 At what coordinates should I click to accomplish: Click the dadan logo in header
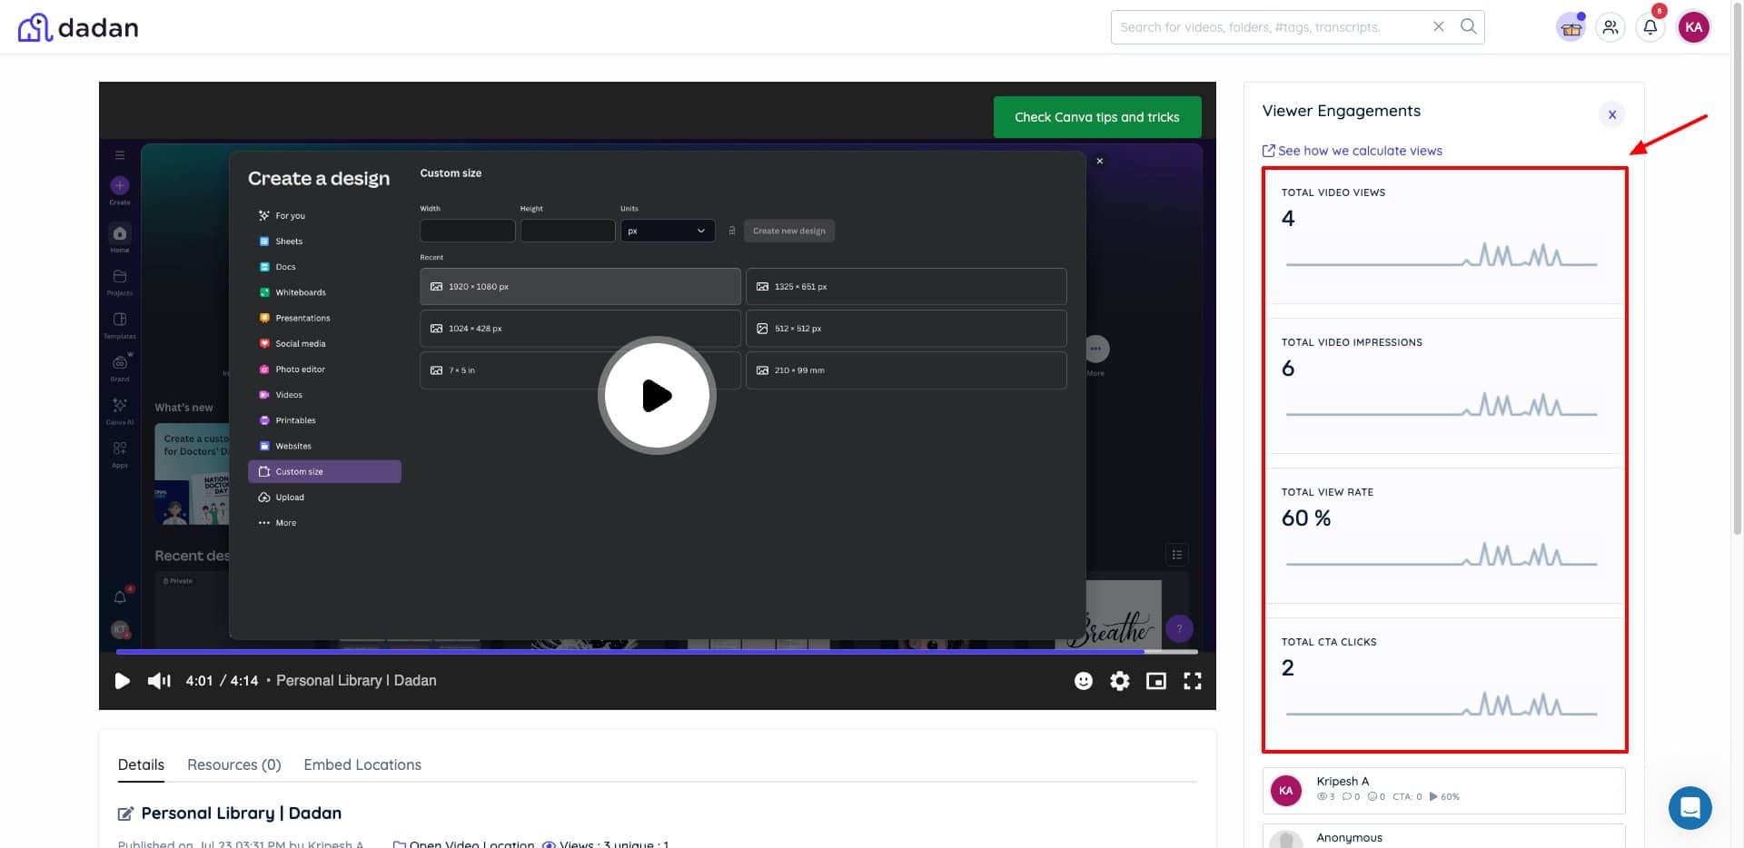[78, 27]
